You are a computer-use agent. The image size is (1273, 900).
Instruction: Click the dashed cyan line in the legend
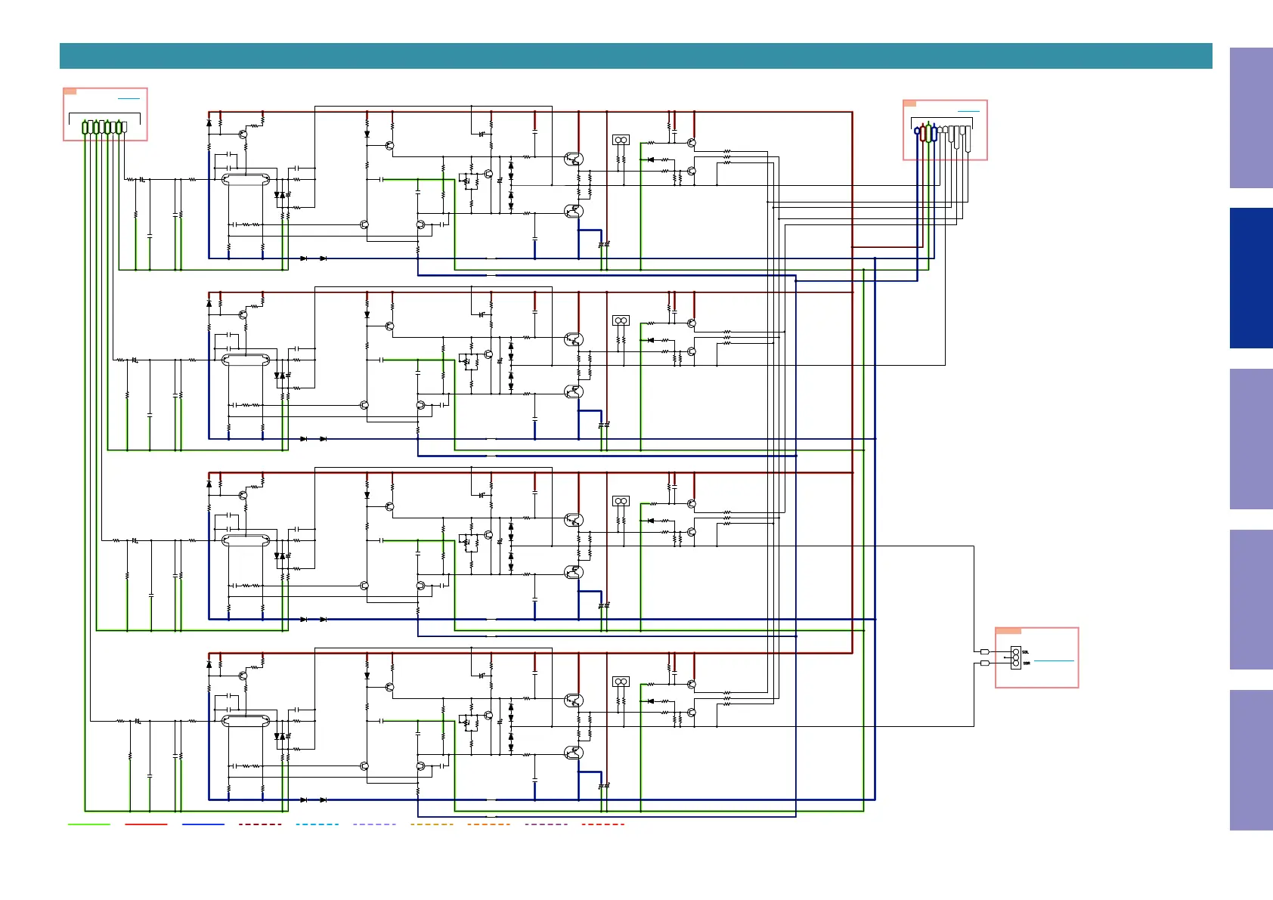317,824
